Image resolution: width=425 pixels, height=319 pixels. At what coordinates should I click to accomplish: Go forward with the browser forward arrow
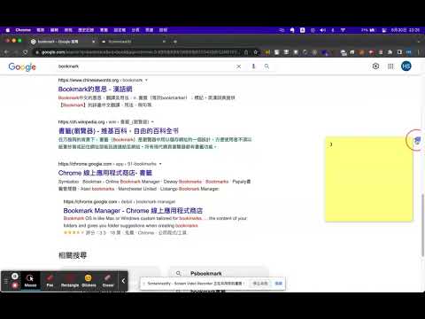click(x=16, y=52)
